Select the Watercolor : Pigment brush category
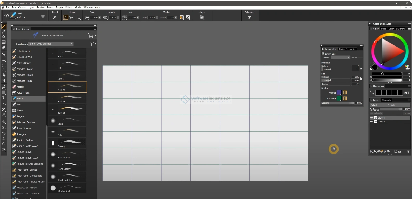This screenshot has height=199, width=412. tap(28, 194)
